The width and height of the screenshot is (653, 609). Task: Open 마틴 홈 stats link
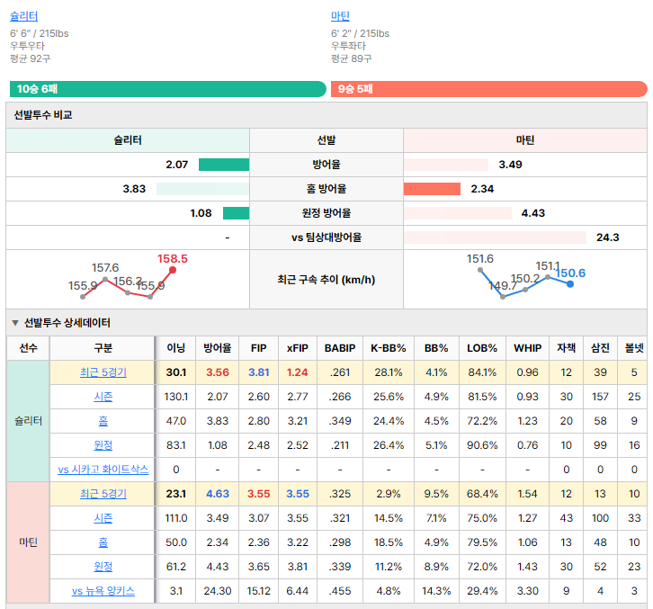click(x=103, y=542)
